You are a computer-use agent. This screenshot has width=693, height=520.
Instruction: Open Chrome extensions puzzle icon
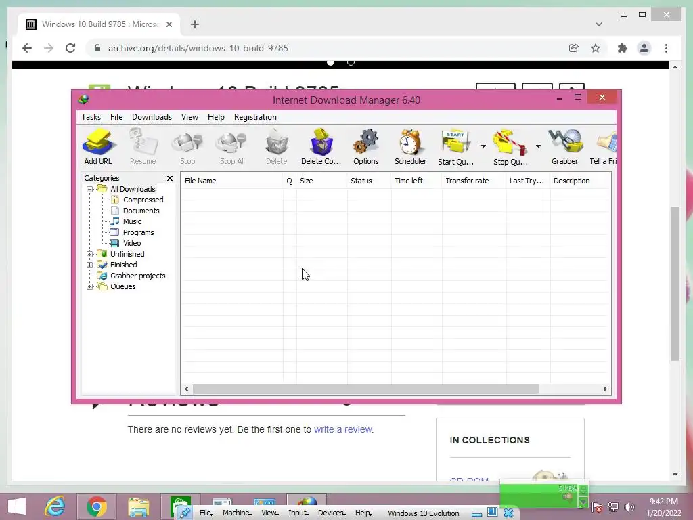[623, 48]
